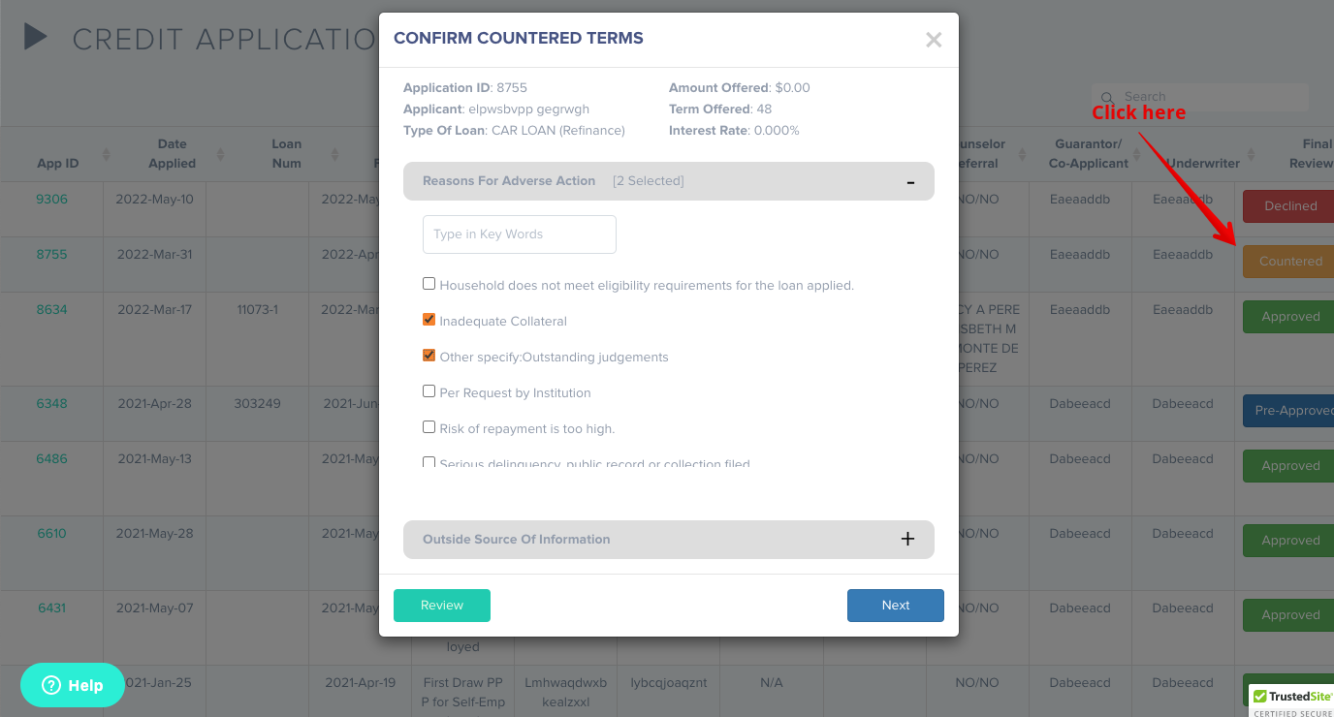Click the TrustedSite certified badge
This screenshot has height=717, width=1334.
pos(1290,701)
